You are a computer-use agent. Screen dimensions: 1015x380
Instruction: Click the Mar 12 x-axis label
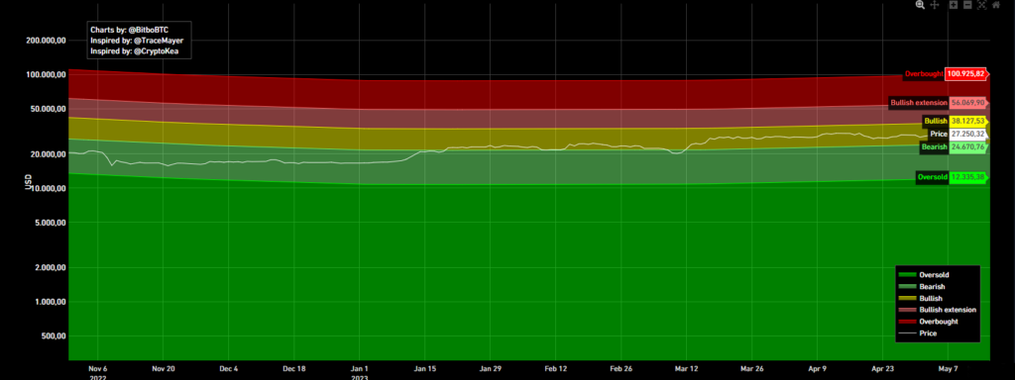[x=686, y=368]
